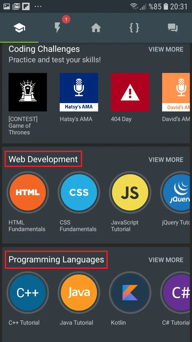Select the C++ course icon

pos(28,293)
